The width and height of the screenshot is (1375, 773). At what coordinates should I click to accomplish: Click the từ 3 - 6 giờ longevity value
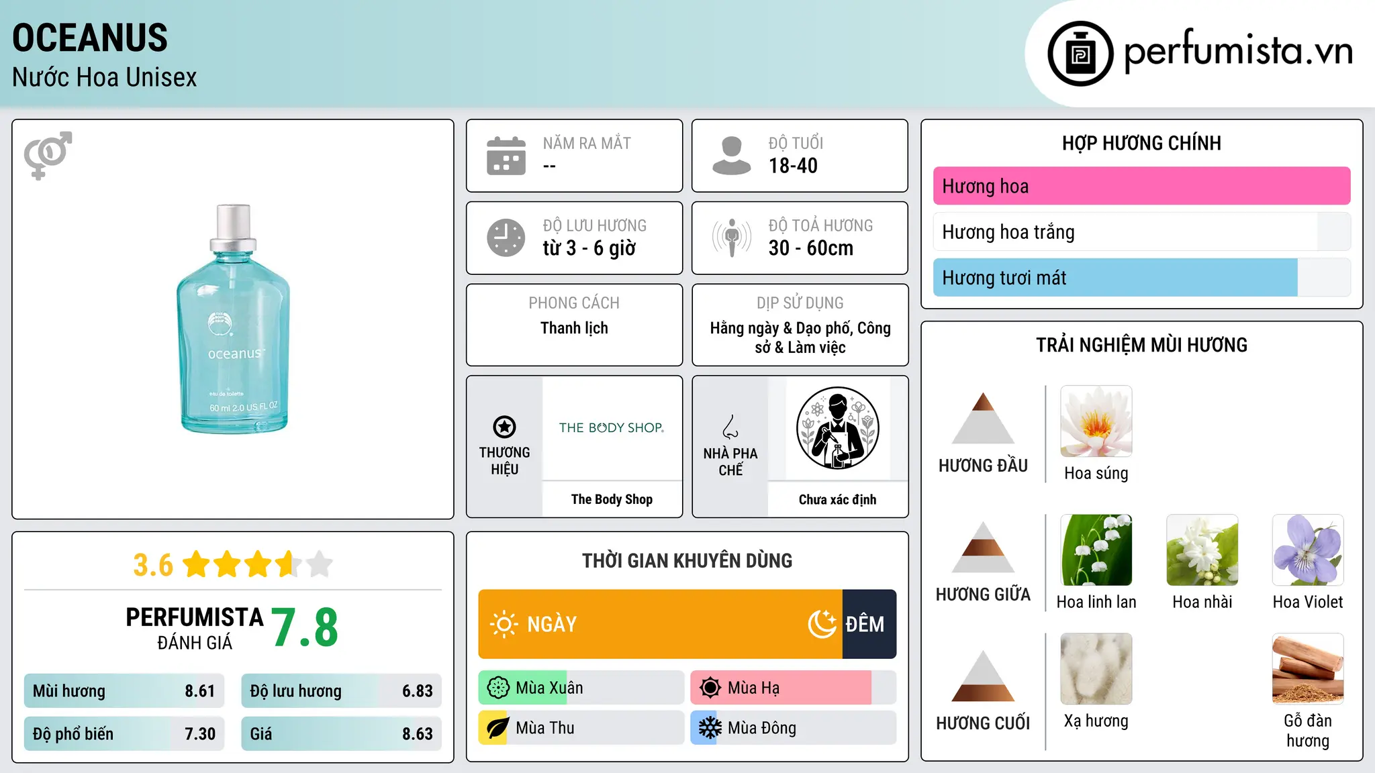pos(589,248)
